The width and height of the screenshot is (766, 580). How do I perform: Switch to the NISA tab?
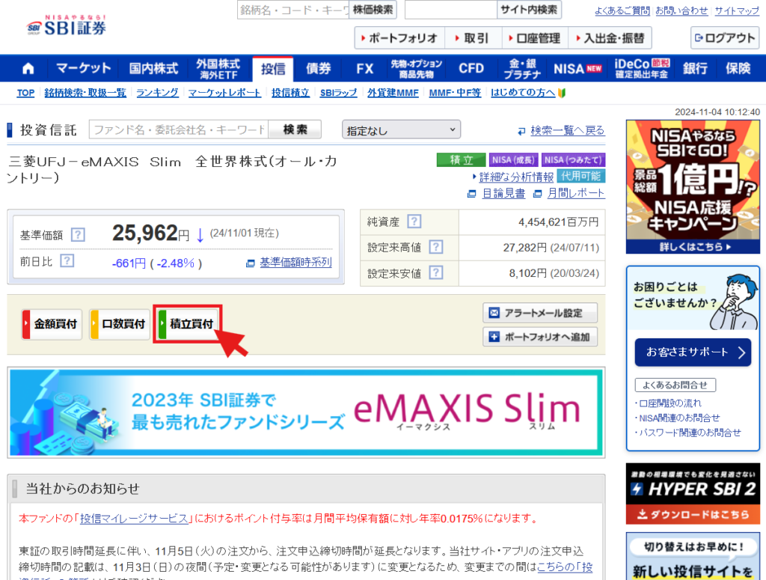pos(577,68)
